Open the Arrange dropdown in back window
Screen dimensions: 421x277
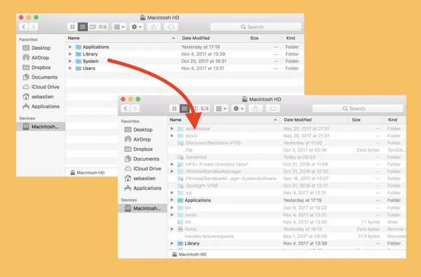(x=119, y=27)
